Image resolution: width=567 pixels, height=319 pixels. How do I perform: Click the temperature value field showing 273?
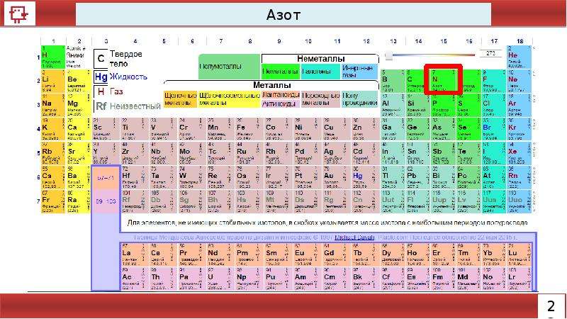click(490, 54)
